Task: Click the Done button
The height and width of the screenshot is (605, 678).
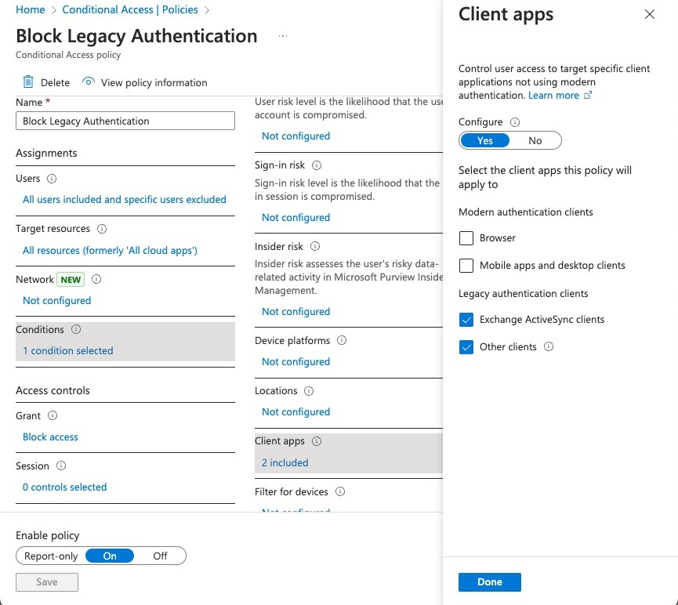Action: pyautogui.click(x=489, y=582)
